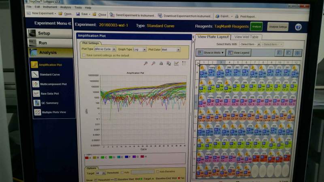Check Save current settings as the default
324x182 pixels.
[84, 55]
